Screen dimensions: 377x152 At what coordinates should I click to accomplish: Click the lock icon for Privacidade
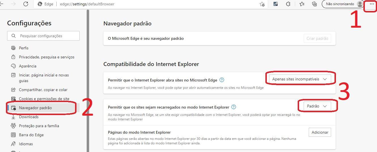(x=13, y=57)
